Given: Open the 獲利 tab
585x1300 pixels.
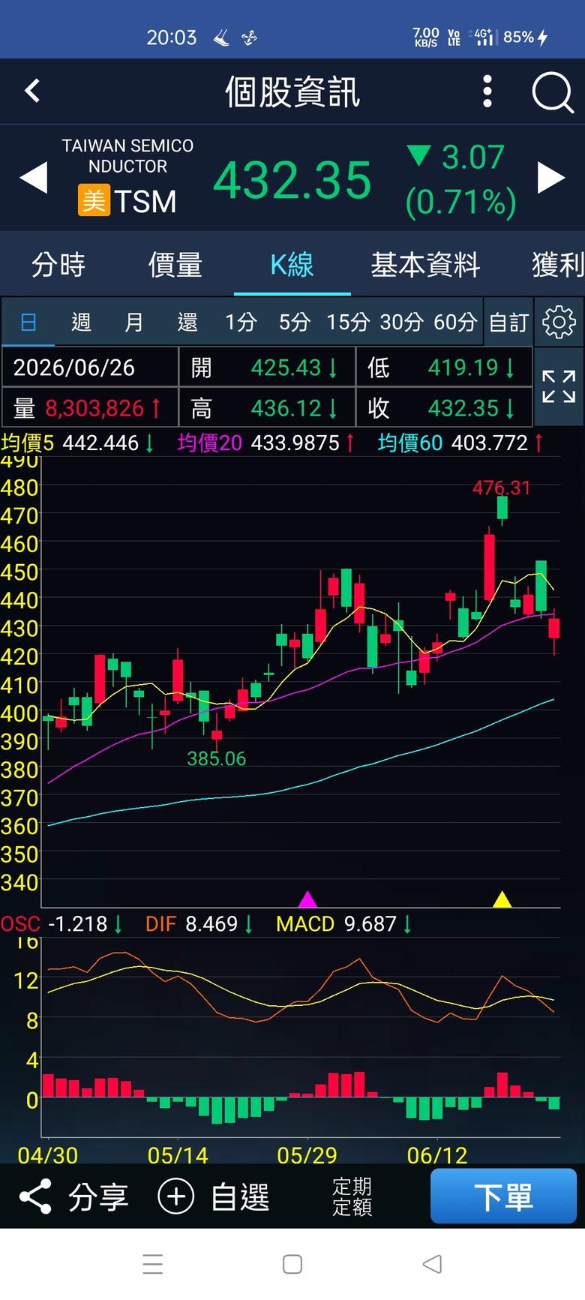Looking at the screenshot, I should coord(557,265).
